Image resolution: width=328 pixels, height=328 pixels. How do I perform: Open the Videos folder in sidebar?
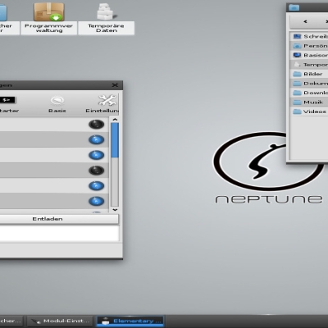point(309,112)
